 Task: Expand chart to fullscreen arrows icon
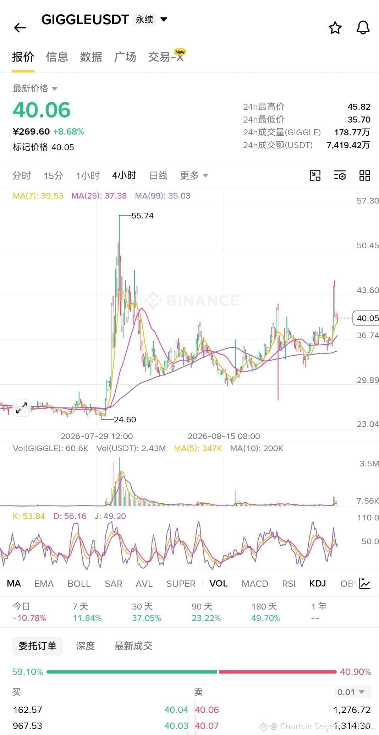[x=21, y=408]
